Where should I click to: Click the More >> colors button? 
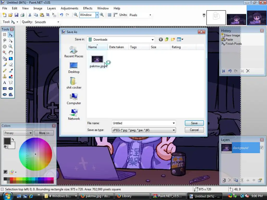[44, 133]
